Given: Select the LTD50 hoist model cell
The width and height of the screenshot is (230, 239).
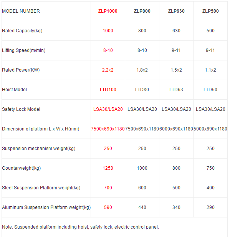Looking at the screenshot, I should tap(210, 90).
